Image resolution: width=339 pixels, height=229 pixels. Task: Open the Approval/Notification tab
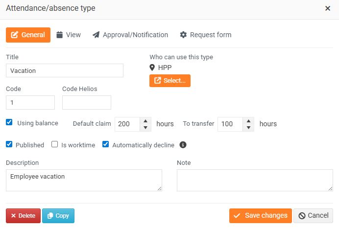[x=130, y=35]
